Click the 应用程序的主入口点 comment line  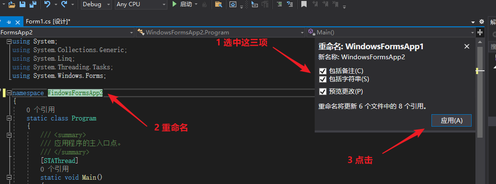[x=81, y=143]
